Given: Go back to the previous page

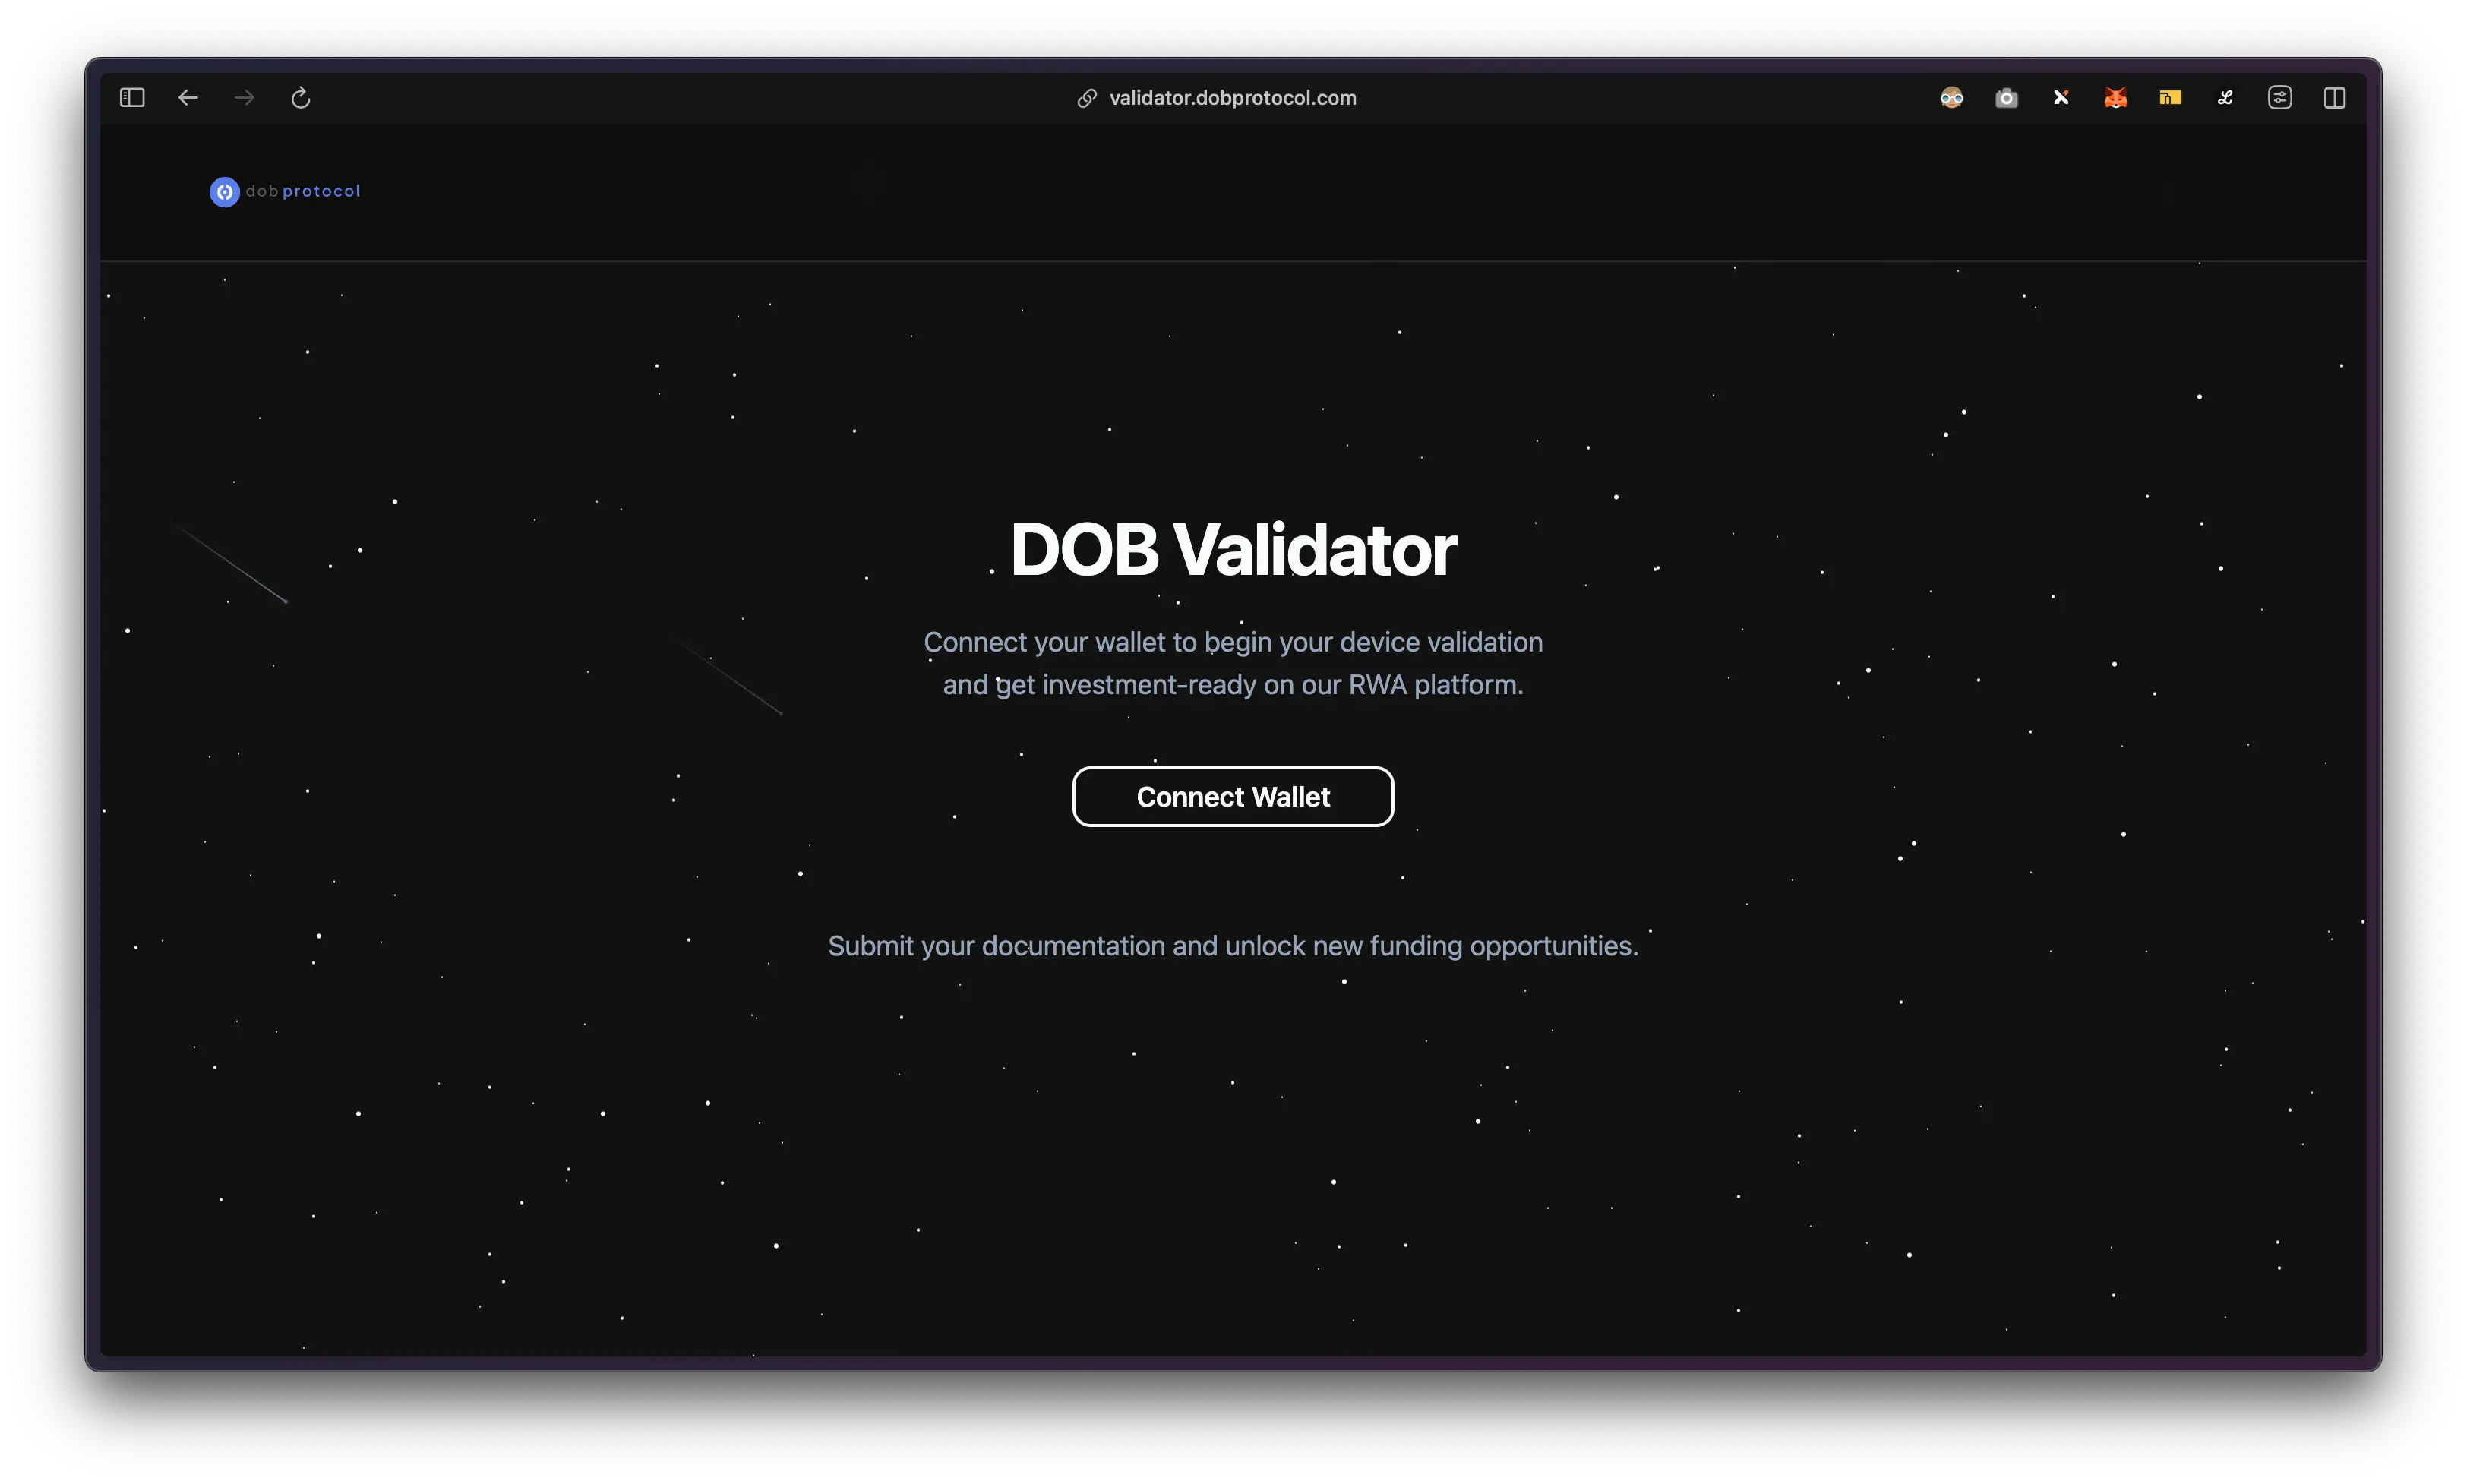Looking at the screenshot, I should point(188,98).
